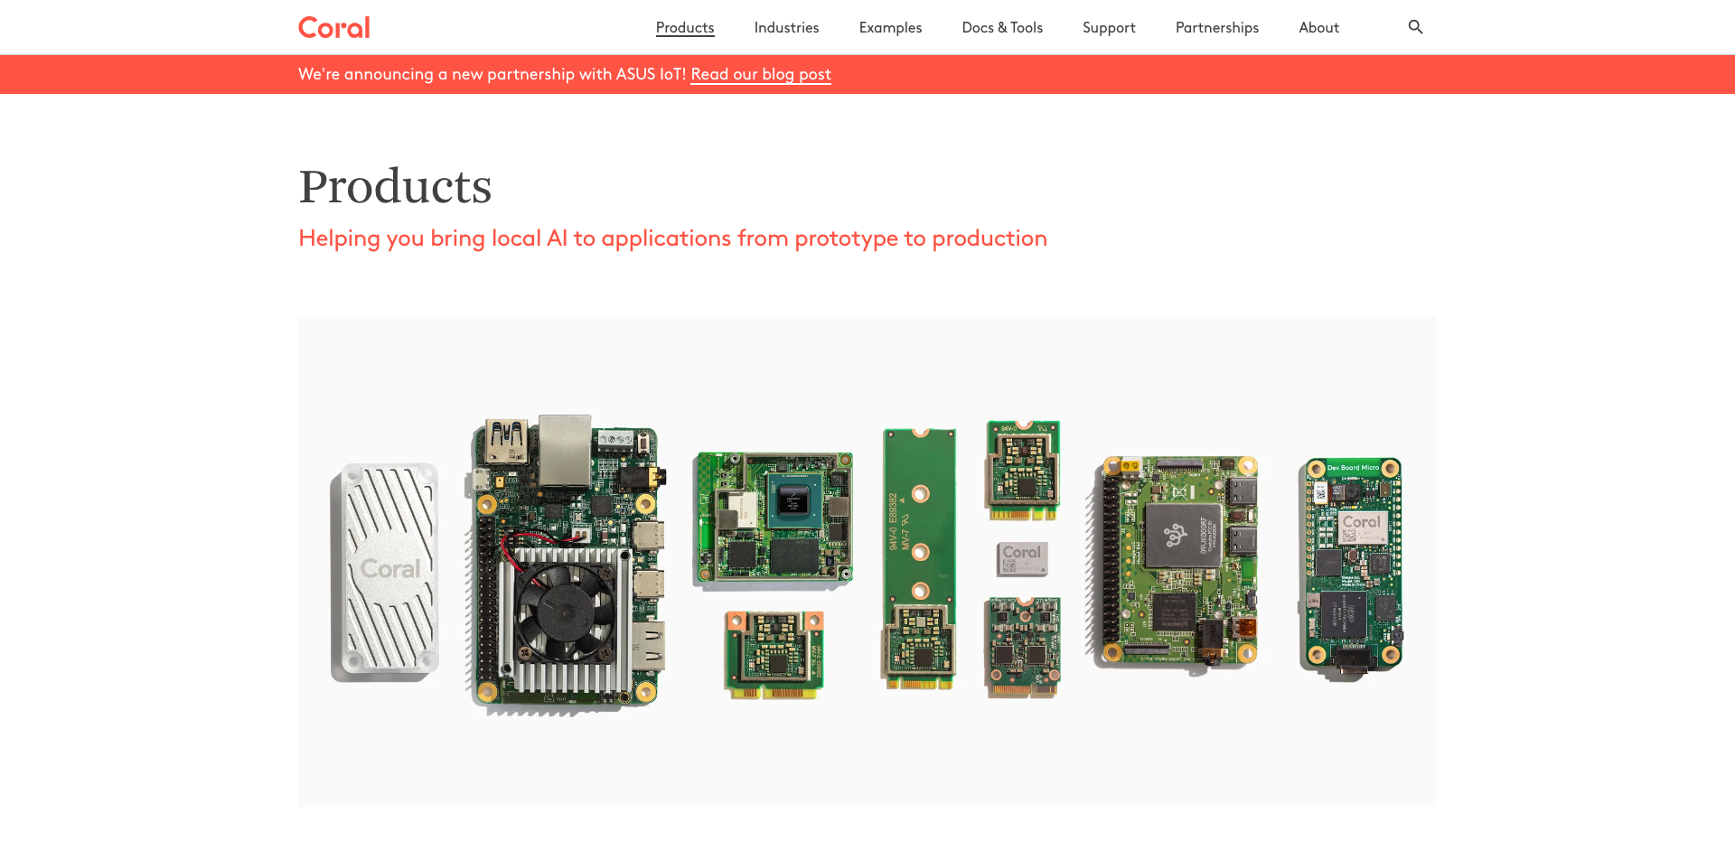
Task: Open the search magnifier icon
Action: 1415,27
